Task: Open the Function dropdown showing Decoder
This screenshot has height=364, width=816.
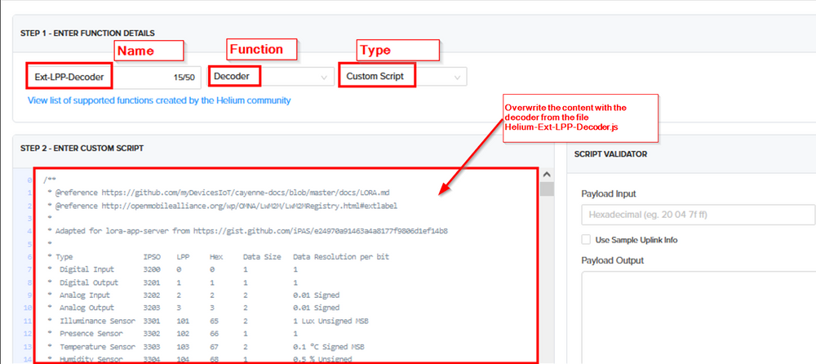Action: coord(268,77)
